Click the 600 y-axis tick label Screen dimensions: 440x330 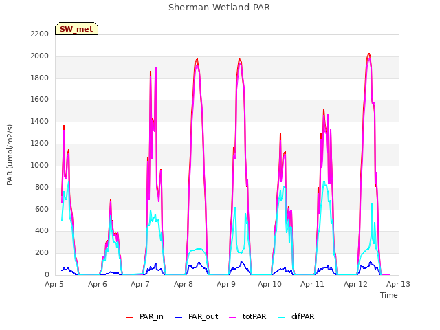42,209
